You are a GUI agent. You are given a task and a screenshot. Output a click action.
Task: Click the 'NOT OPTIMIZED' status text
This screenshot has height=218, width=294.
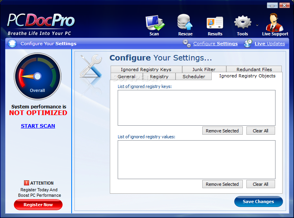[38, 113]
